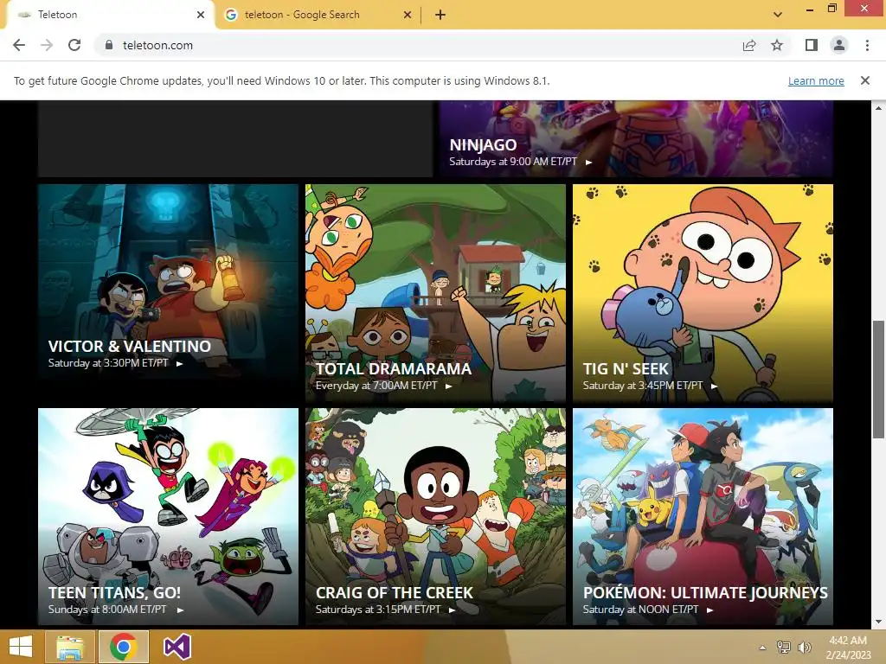Image resolution: width=886 pixels, height=664 pixels.
Task: Click the Teen Titans, Go! title text
Action: click(x=114, y=593)
